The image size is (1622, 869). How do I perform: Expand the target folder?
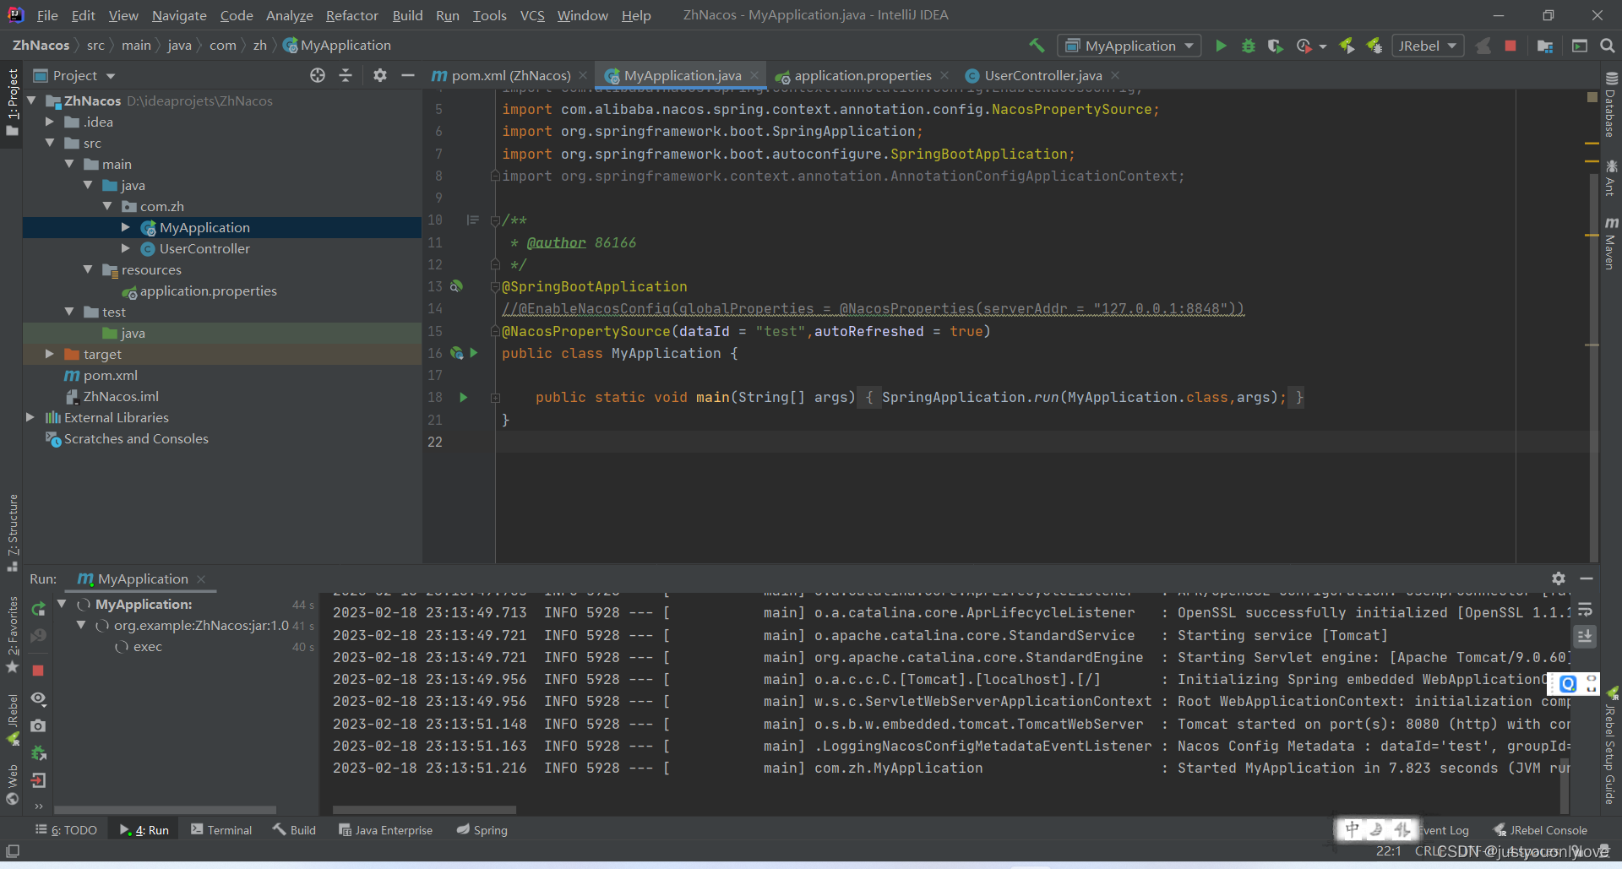point(50,354)
